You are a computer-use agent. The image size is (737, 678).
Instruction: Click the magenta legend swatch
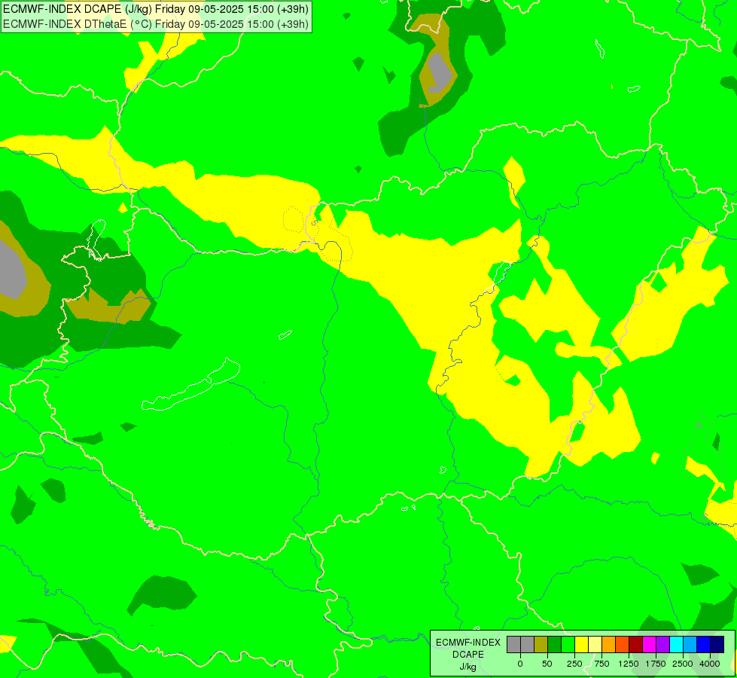tap(650, 645)
